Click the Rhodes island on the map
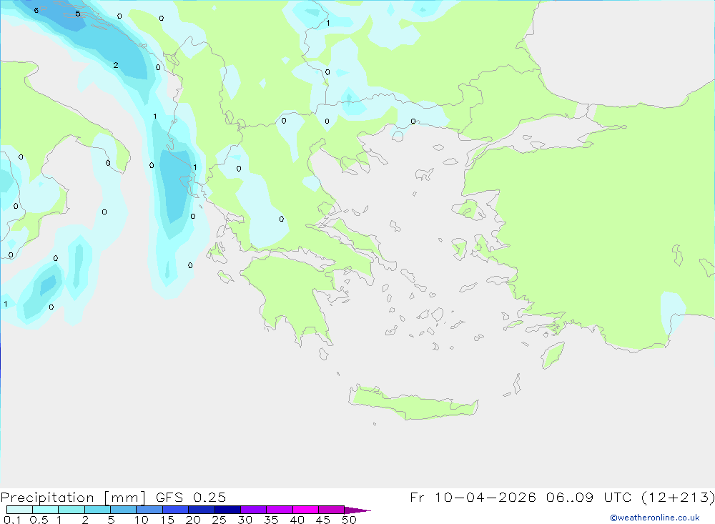The image size is (715, 524). click(x=553, y=355)
